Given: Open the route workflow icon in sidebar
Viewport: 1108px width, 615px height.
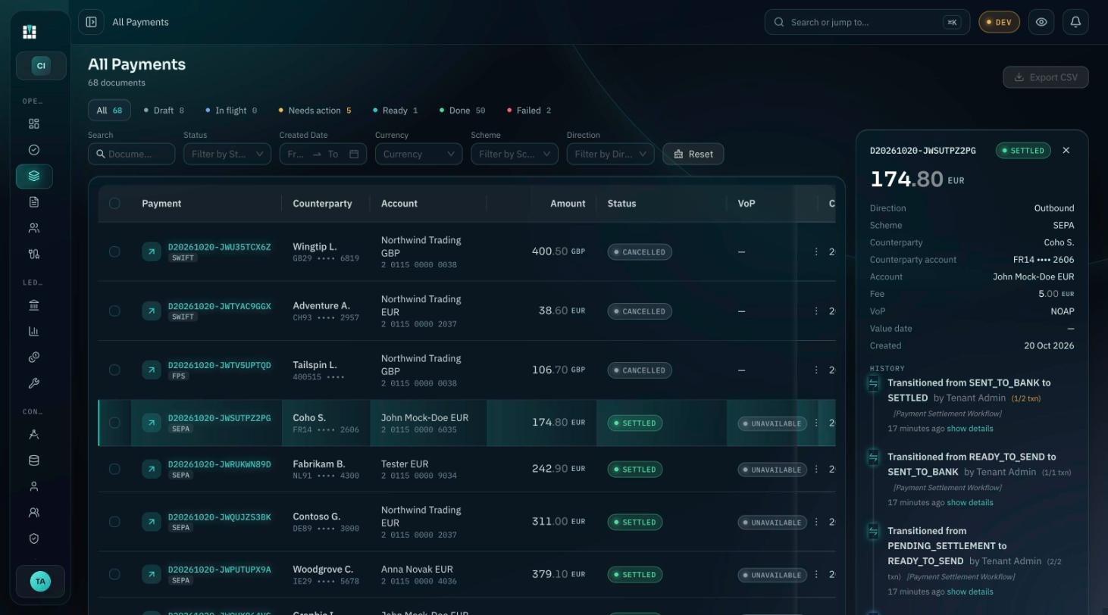Looking at the screenshot, I should pos(34,254).
